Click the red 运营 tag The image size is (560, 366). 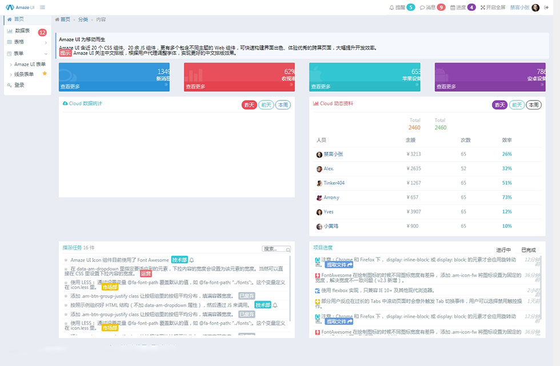click(x=146, y=274)
